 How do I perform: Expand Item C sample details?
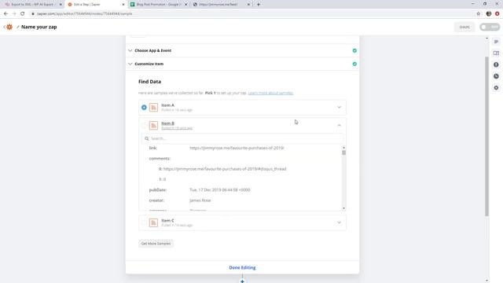tap(339, 222)
